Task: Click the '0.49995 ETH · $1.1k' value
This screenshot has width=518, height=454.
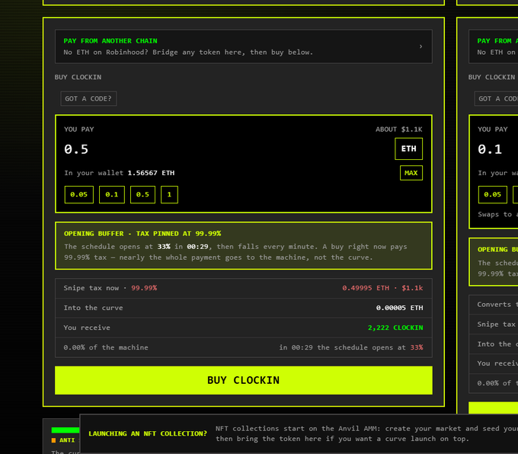Action: (x=382, y=288)
